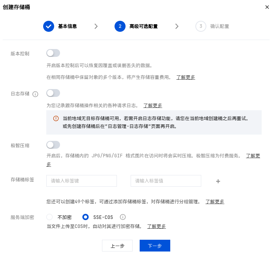Turn on the 日志存储 switch

click(x=53, y=93)
